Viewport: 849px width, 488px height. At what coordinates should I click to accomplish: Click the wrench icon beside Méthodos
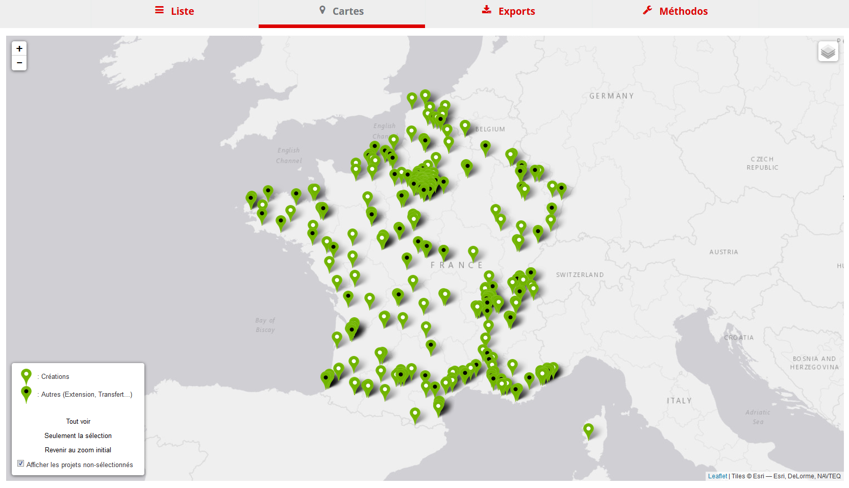point(647,10)
